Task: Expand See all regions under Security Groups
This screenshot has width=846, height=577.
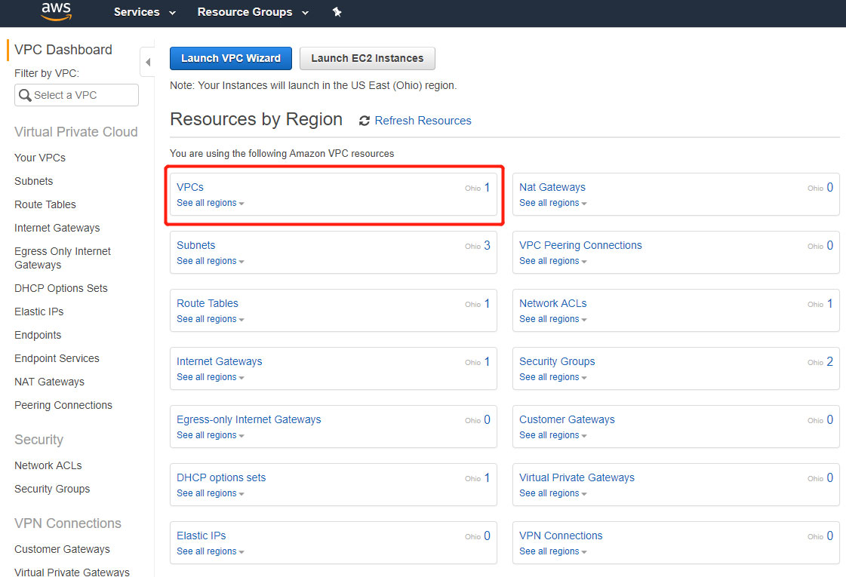Action: point(553,377)
